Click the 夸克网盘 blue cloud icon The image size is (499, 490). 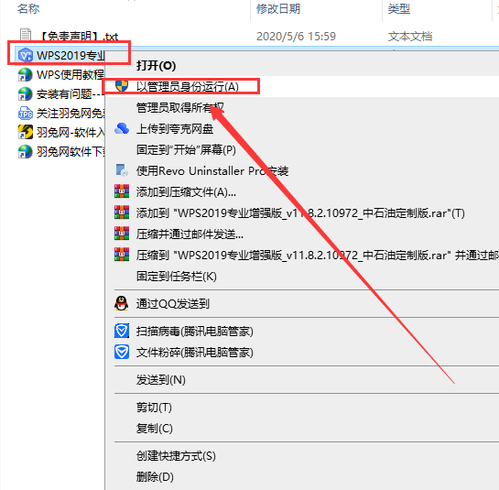click(x=122, y=128)
